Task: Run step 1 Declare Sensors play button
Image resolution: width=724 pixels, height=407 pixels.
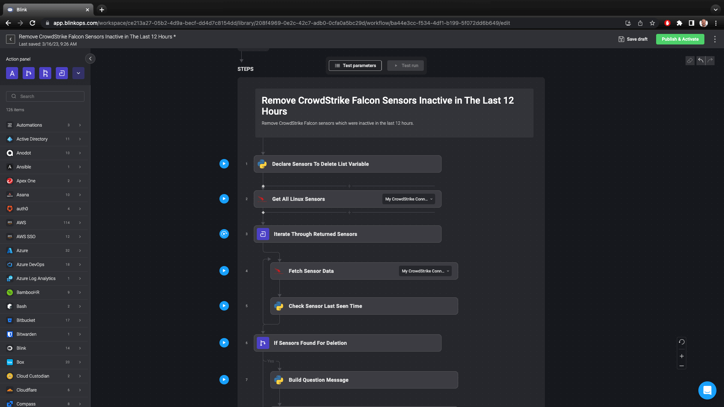Action: [x=224, y=164]
